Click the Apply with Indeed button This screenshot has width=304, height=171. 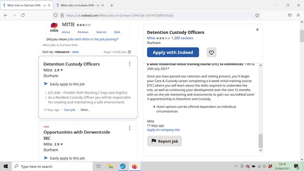coord(173,53)
